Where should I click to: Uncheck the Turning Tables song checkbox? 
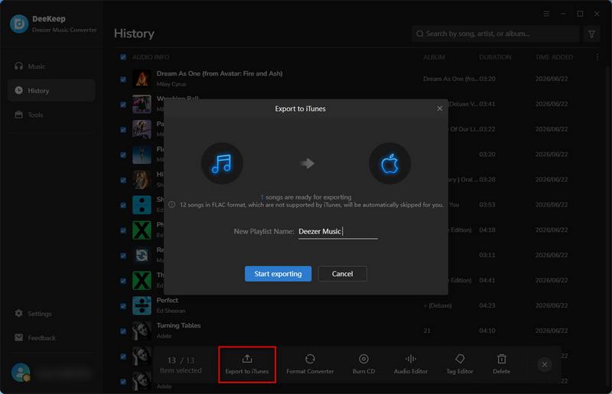coord(123,331)
